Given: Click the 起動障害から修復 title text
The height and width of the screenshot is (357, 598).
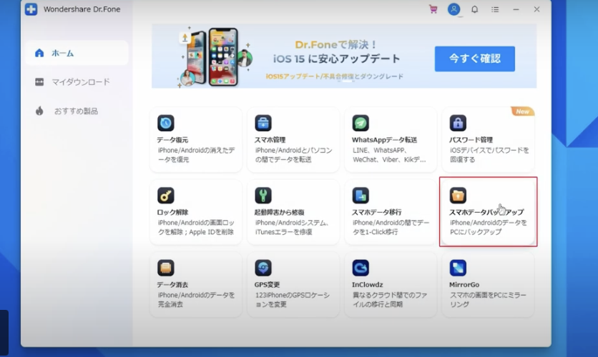Looking at the screenshot, I should pyautogui.click(x=279, y=212).
